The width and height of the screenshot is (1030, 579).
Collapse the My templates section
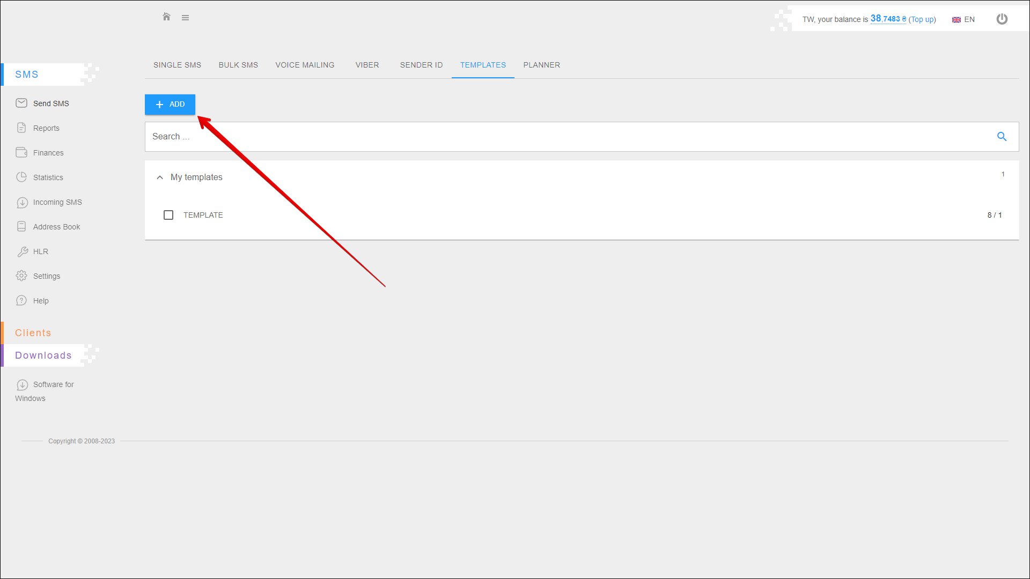tap(160, 177)
